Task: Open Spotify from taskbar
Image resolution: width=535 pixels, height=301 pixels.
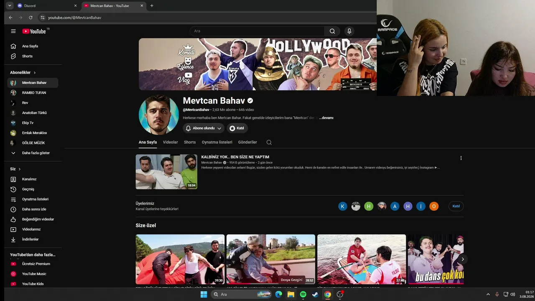Action: [303, 294]
